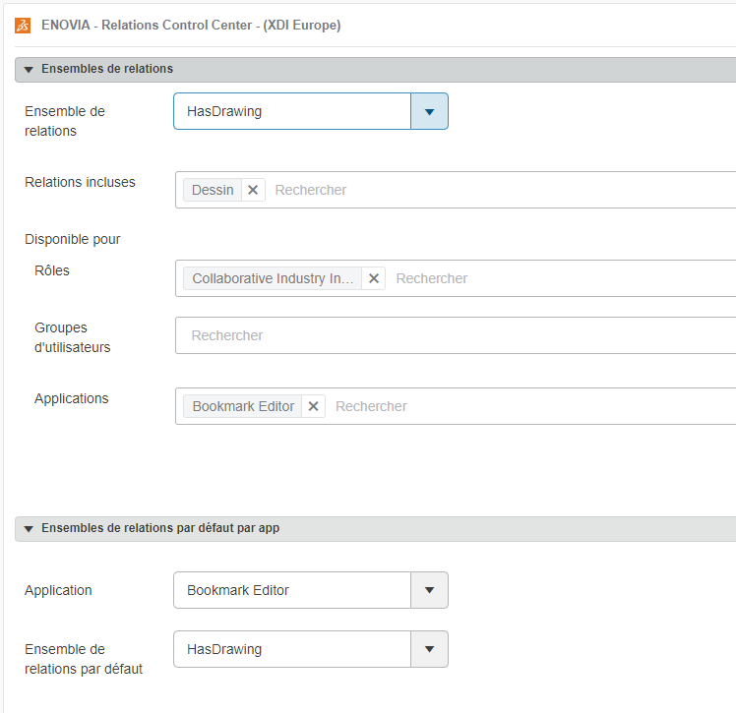736x713 pixels.
Task: Open the Ensemble de relations dropdown arrow
Action: [429, 111]
